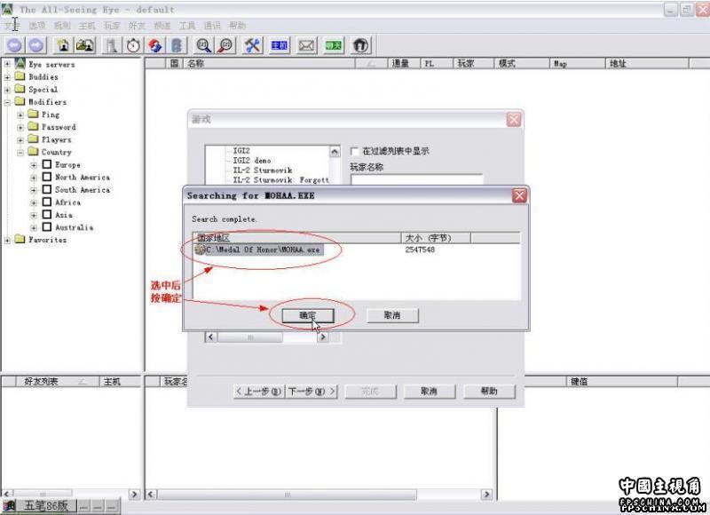Click the stopwatch toolbar icon
Image resolution: width=710 pixels, height=515 pixels.
click(x=133, y=45)
